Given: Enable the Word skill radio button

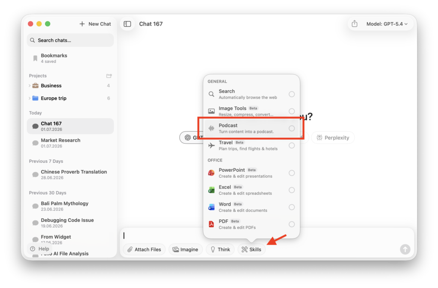Looking at the screenshot, I should pos(292,207).
